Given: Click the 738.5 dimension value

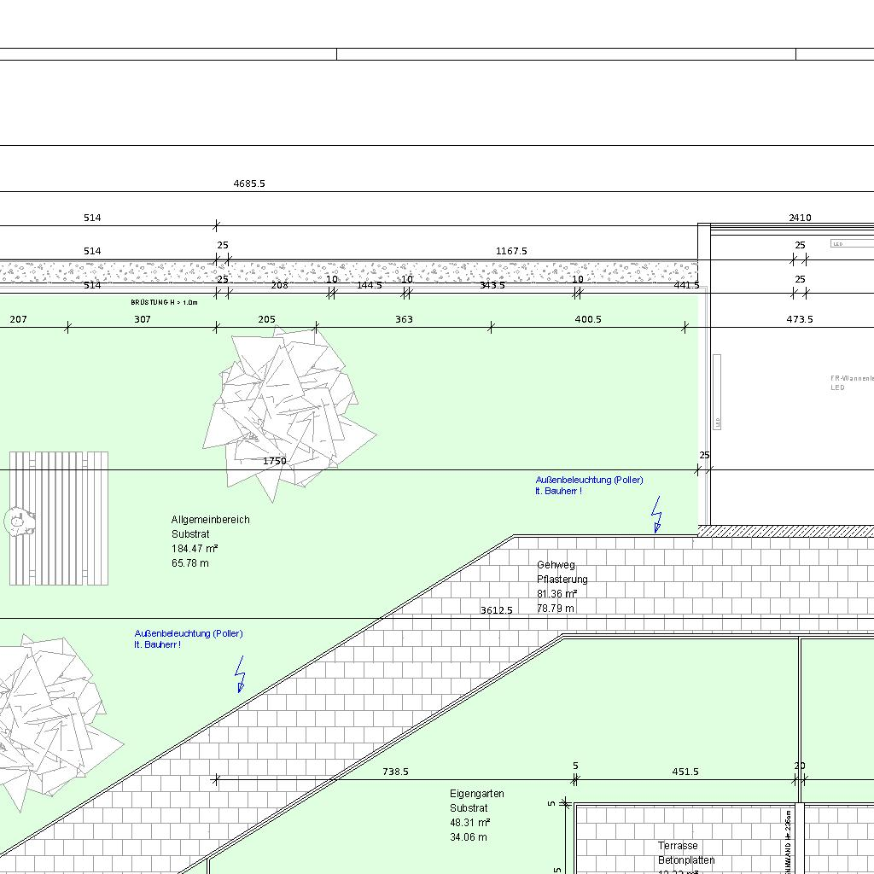Looking at the screenshot, I should (x=396, y=772).
